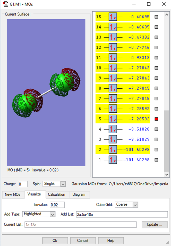Click electron occupancy box for orbital 8
The width and height of the screenshot is (171, 246).
(x=113, y=88)
